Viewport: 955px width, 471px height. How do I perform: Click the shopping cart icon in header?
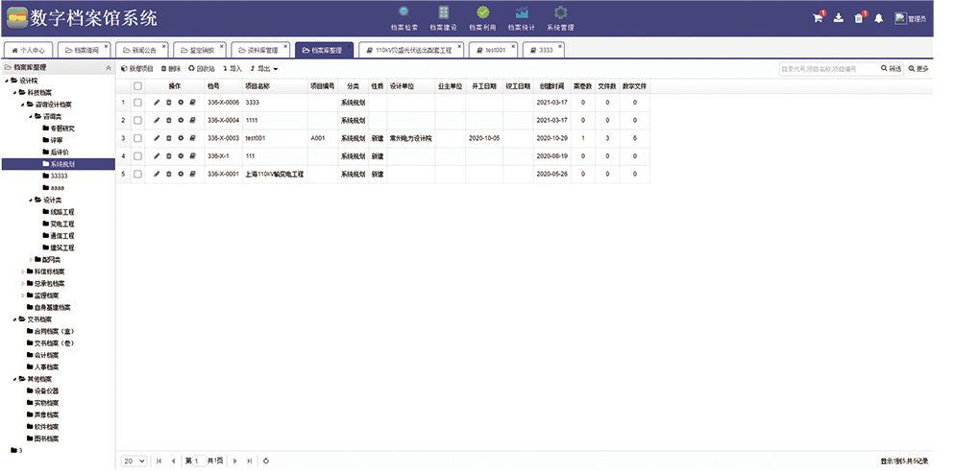[x=818, y=18]
